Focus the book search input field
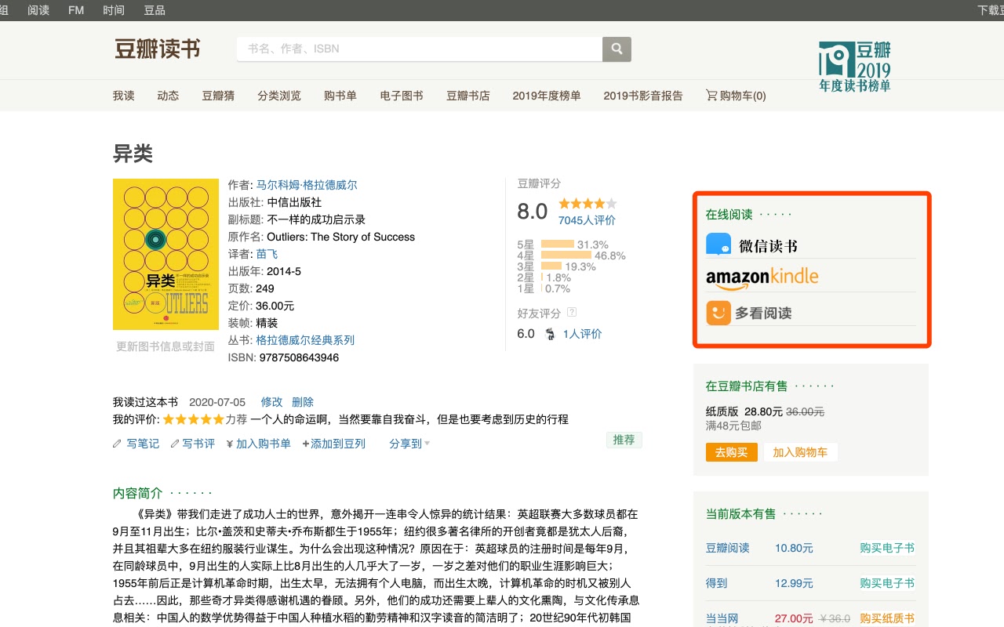 point(420,49)
